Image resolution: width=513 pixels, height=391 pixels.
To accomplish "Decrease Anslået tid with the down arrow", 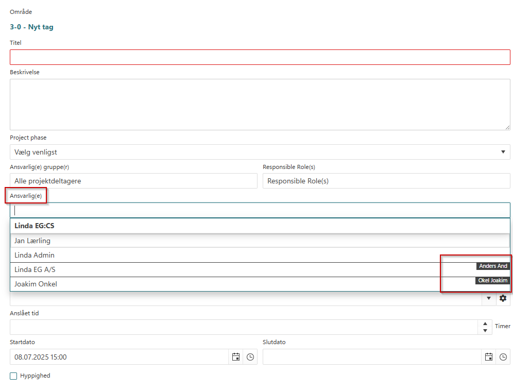I will coord(485,331).
